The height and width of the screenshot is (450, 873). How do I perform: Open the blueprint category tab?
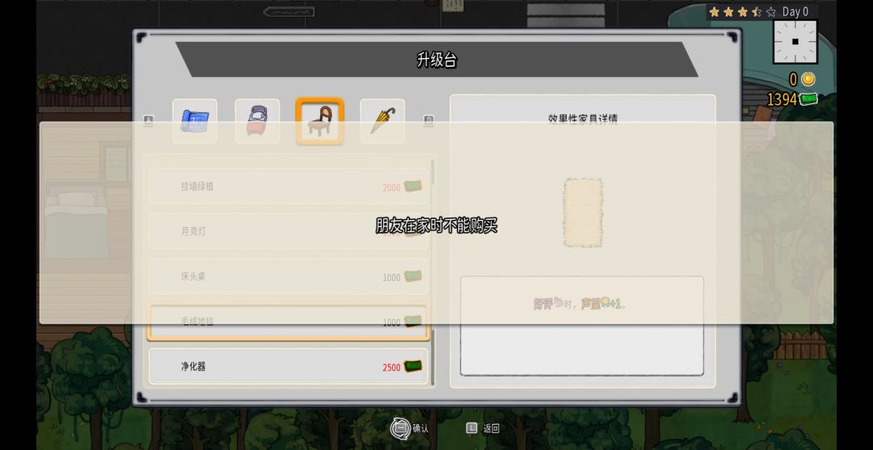(x=194, y=121)
